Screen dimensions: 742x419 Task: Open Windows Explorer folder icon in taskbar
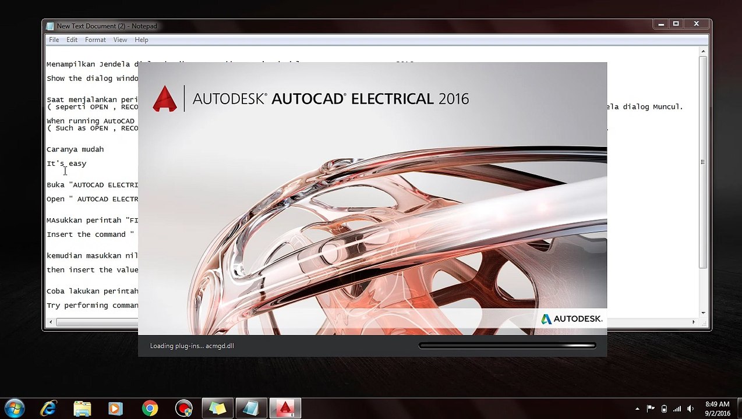(82, 409)
